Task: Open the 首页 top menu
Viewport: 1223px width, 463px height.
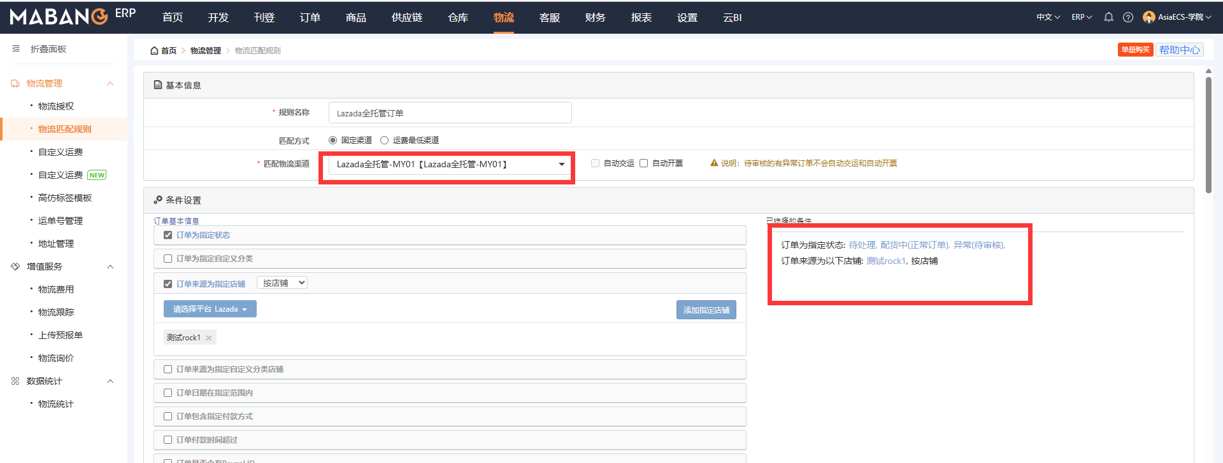Action: coord(173,17)
